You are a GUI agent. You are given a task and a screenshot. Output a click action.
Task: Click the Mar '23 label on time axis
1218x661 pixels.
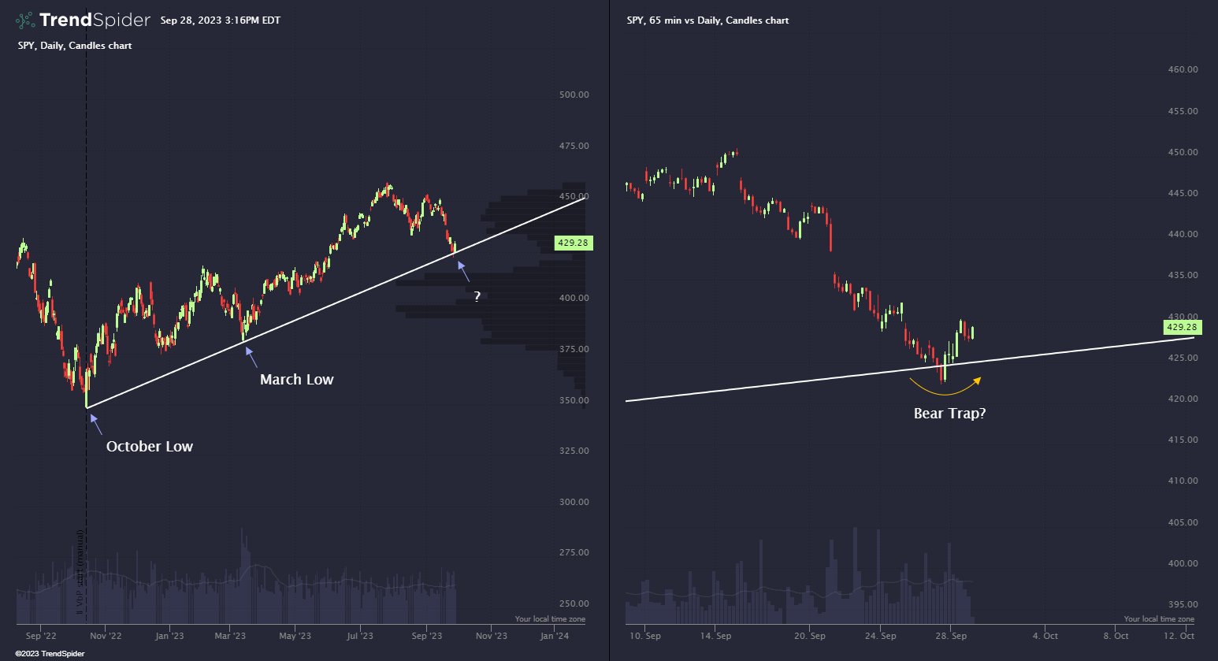[230, 636]
